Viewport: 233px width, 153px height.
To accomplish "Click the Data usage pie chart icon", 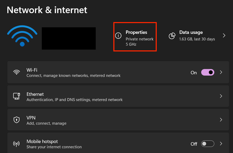I will click(x=172, y=36).
